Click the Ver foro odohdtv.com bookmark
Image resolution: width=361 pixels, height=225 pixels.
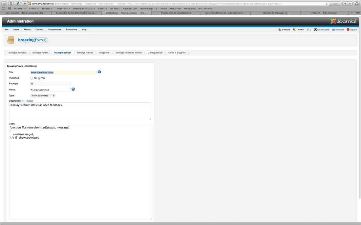[123, 9]
